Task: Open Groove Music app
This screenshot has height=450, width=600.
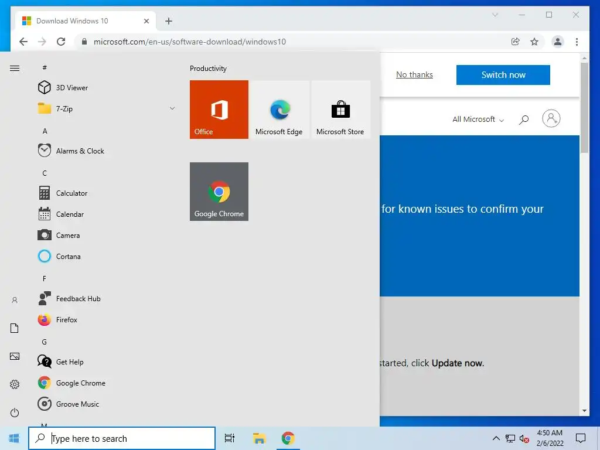Action: pos(107,404)
